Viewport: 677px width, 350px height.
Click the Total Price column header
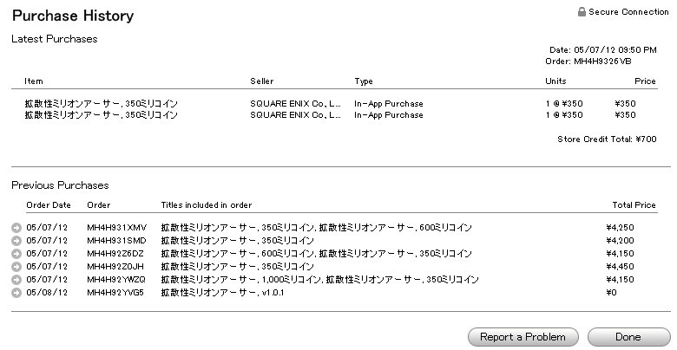(634, 204)
